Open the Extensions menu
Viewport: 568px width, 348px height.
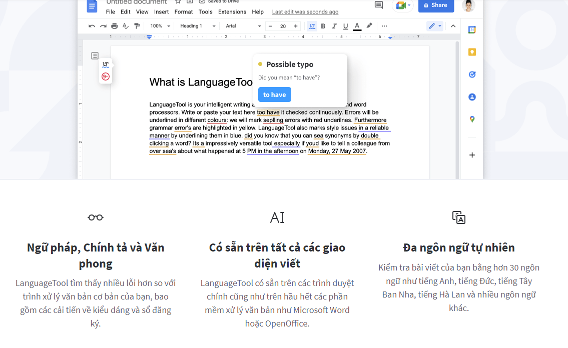click(x=232, y=11)
